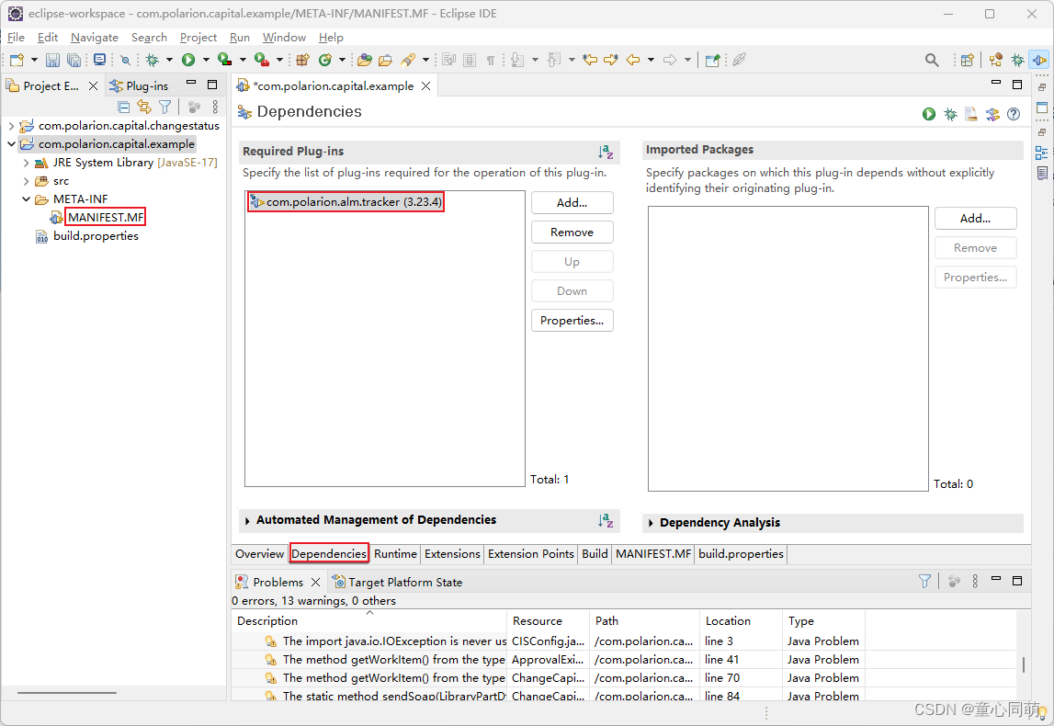
Task: Switch to the Plug-ins view tab
Action: [x=139, y=85]
